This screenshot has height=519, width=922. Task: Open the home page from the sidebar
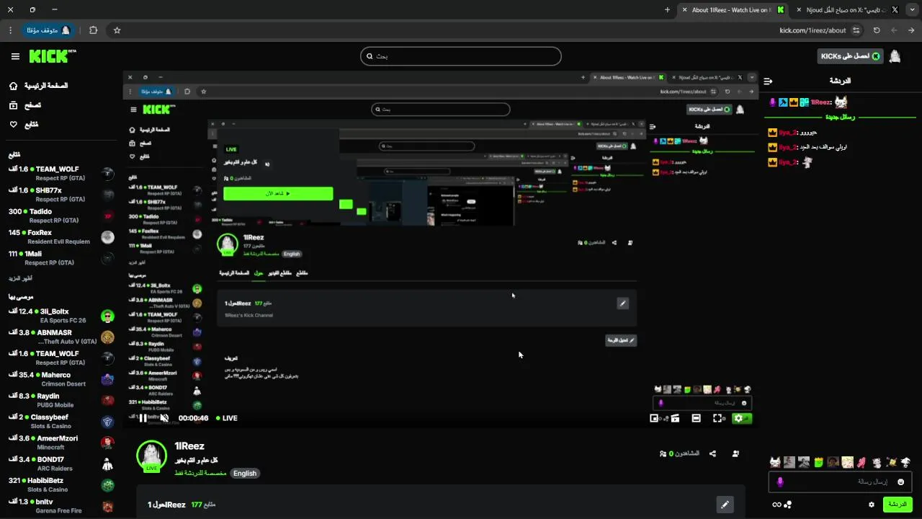(40, 86)
